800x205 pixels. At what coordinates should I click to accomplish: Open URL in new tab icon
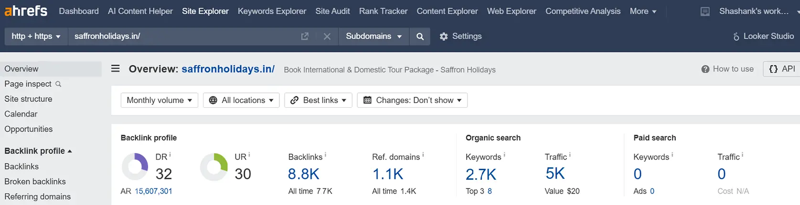(x=305, y=36)
